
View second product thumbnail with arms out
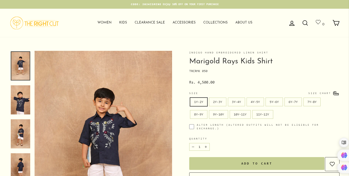click(20, 100)
